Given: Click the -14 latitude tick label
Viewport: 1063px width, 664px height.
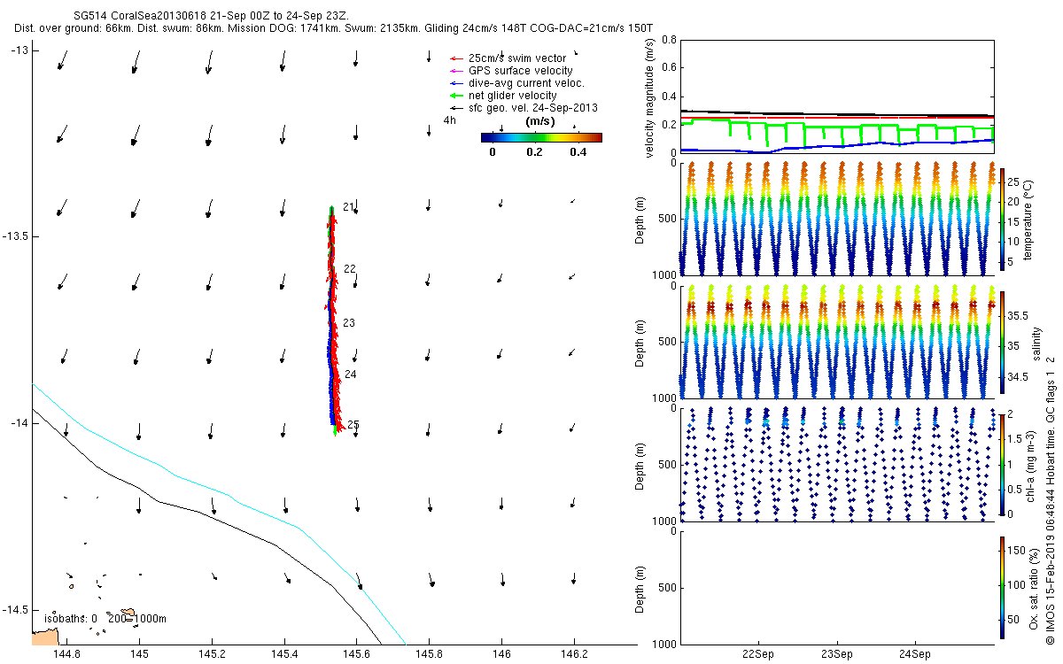Looking at the screenshot, I should (19, 423).
